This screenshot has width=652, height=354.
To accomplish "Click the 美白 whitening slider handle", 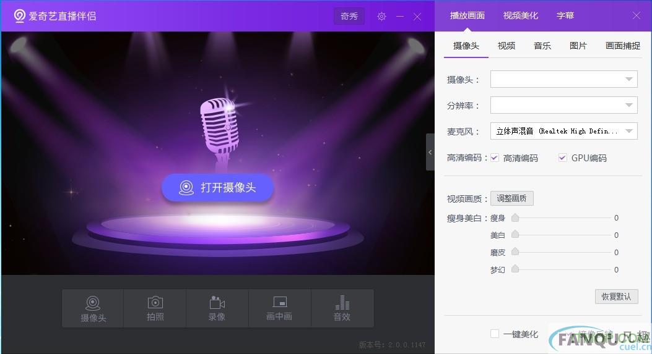I will [515, 235].
